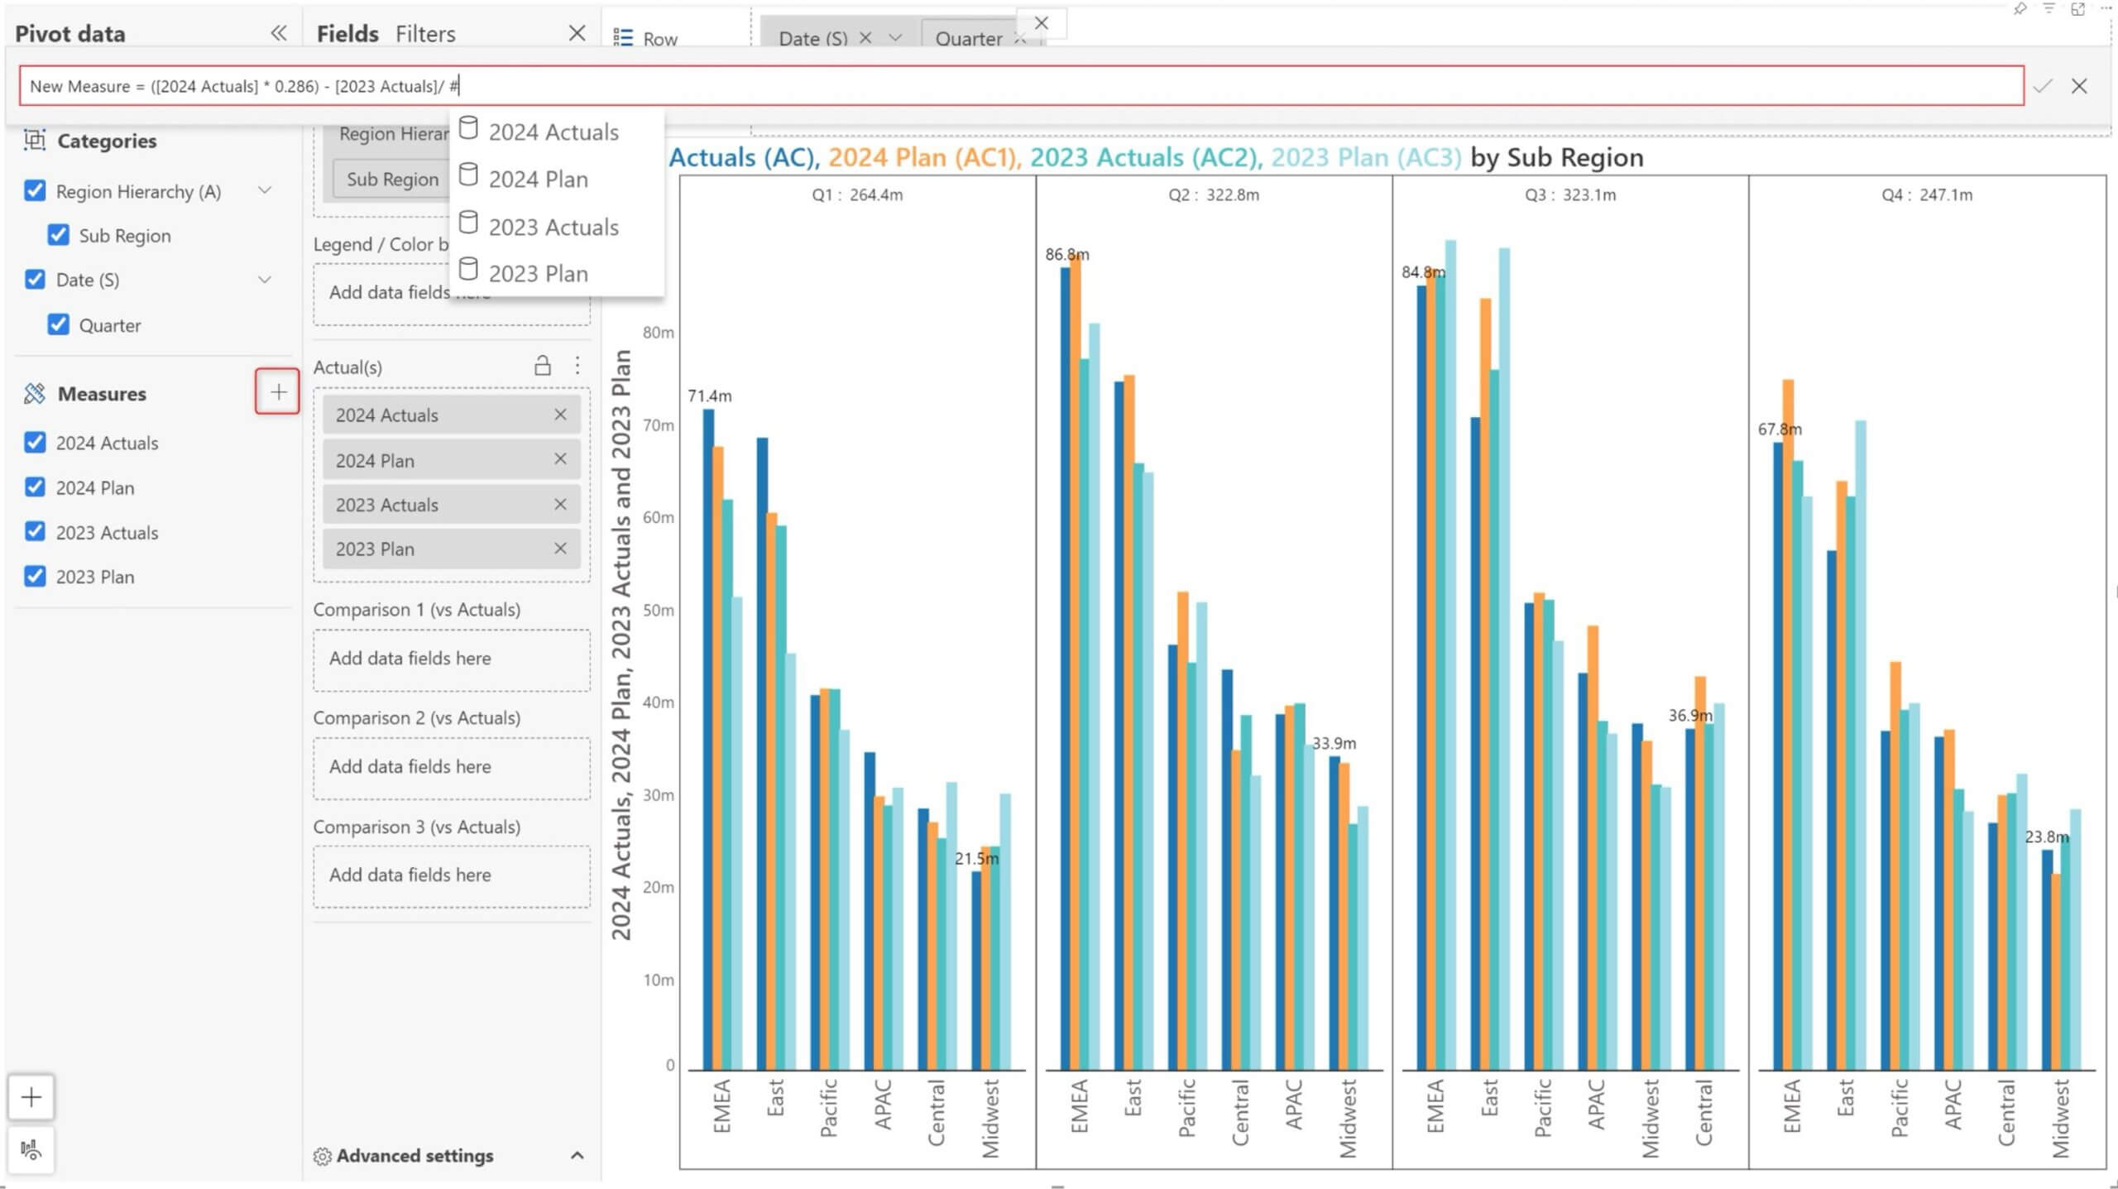Collapse the Pivot data panel
Image resolution: width=2118 pixels, height=1189 pixels.
click(x=278, y=33)
